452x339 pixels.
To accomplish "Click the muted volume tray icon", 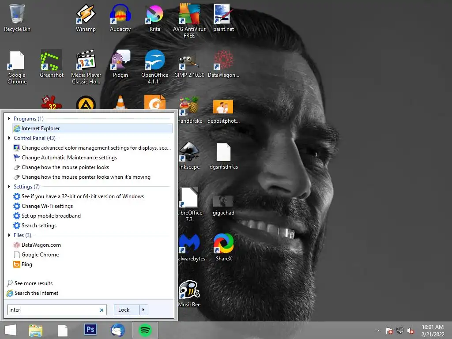I will click(x=411, y=331).
